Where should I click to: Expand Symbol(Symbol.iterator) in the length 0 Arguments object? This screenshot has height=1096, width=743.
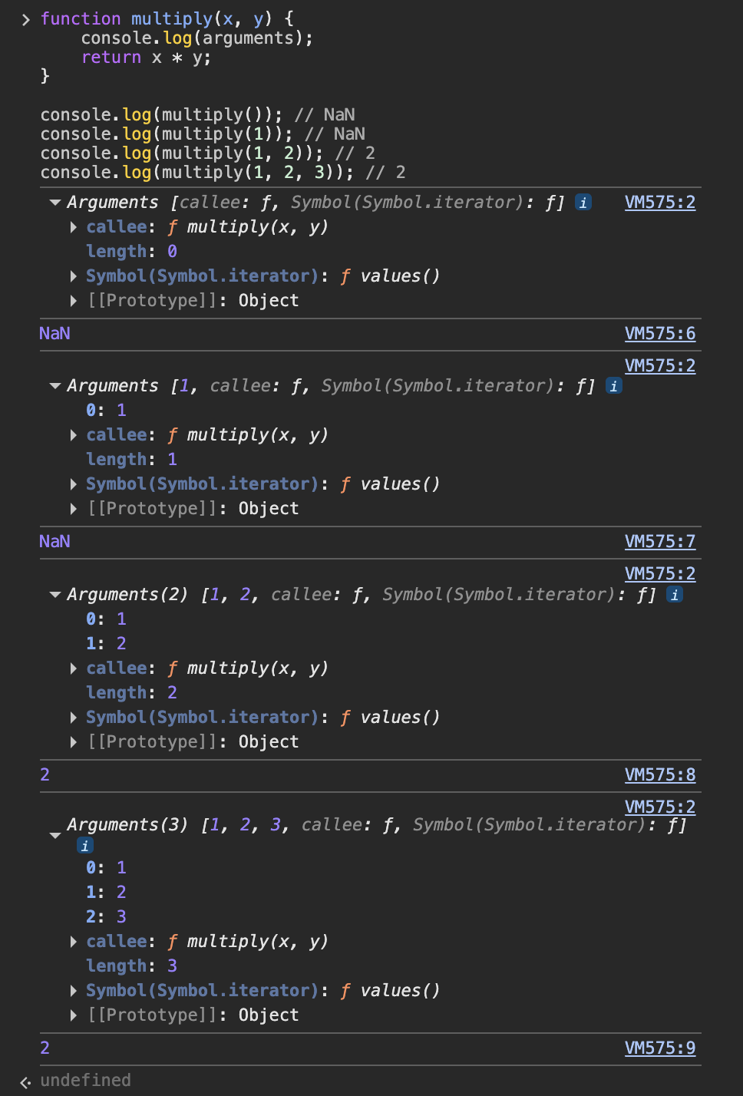coord(74,276)
